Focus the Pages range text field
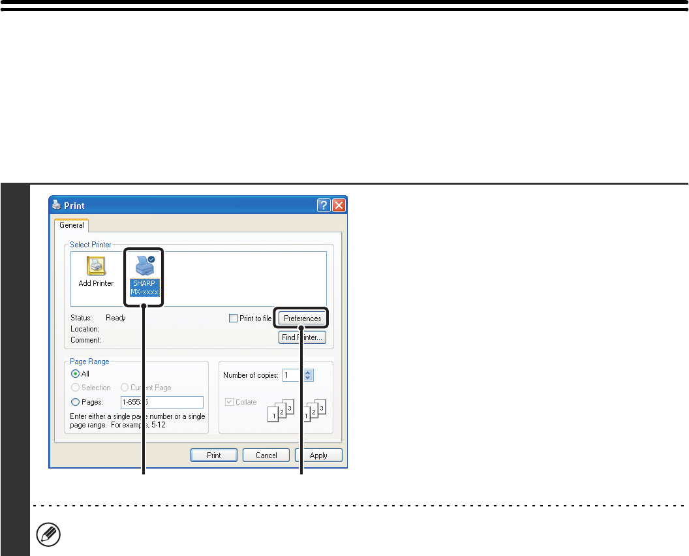 [x=162, y=402]
